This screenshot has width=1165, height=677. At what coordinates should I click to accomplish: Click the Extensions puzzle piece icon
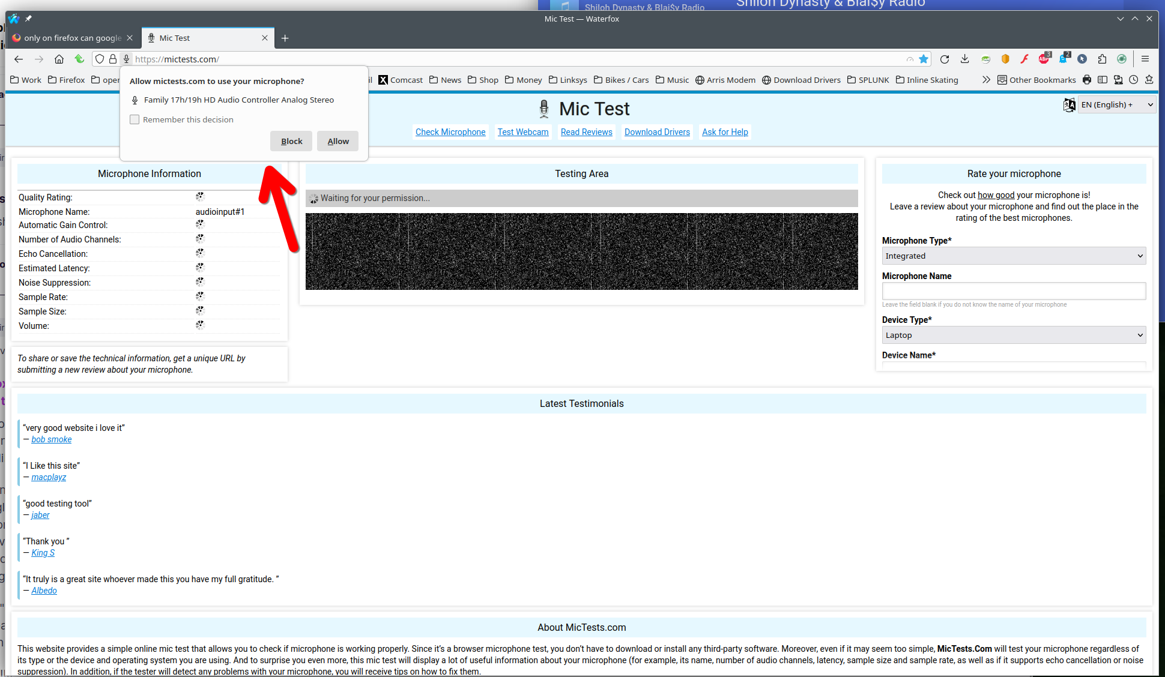[1102, 59]
